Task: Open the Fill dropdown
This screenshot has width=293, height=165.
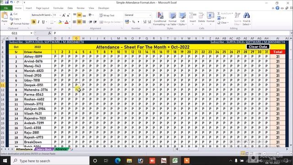Action: pos(226,18)
